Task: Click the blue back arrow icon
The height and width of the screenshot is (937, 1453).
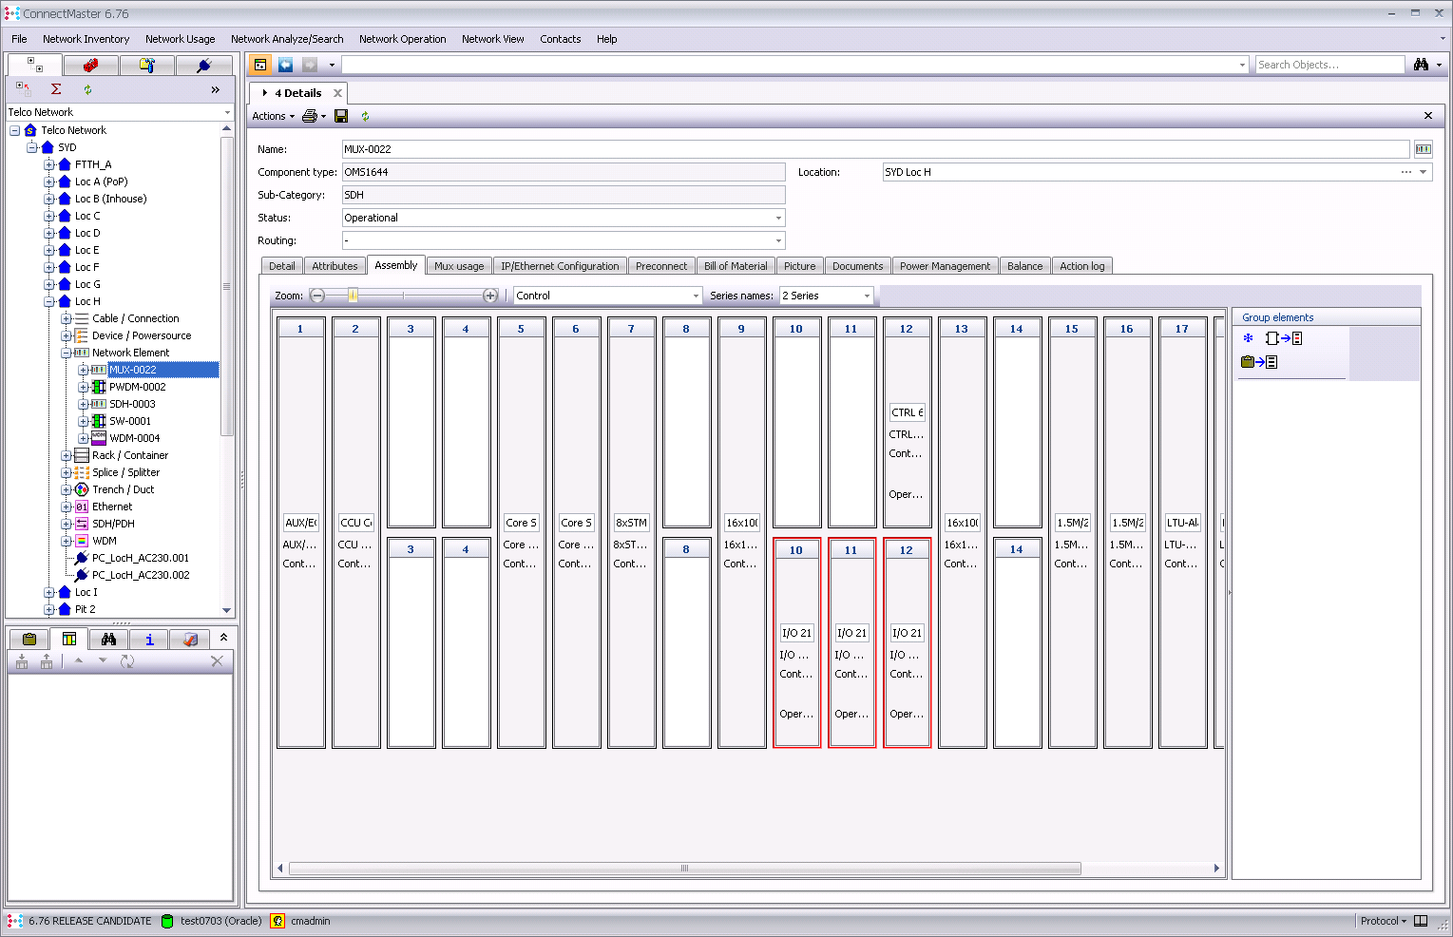Action: click(285, 65)
